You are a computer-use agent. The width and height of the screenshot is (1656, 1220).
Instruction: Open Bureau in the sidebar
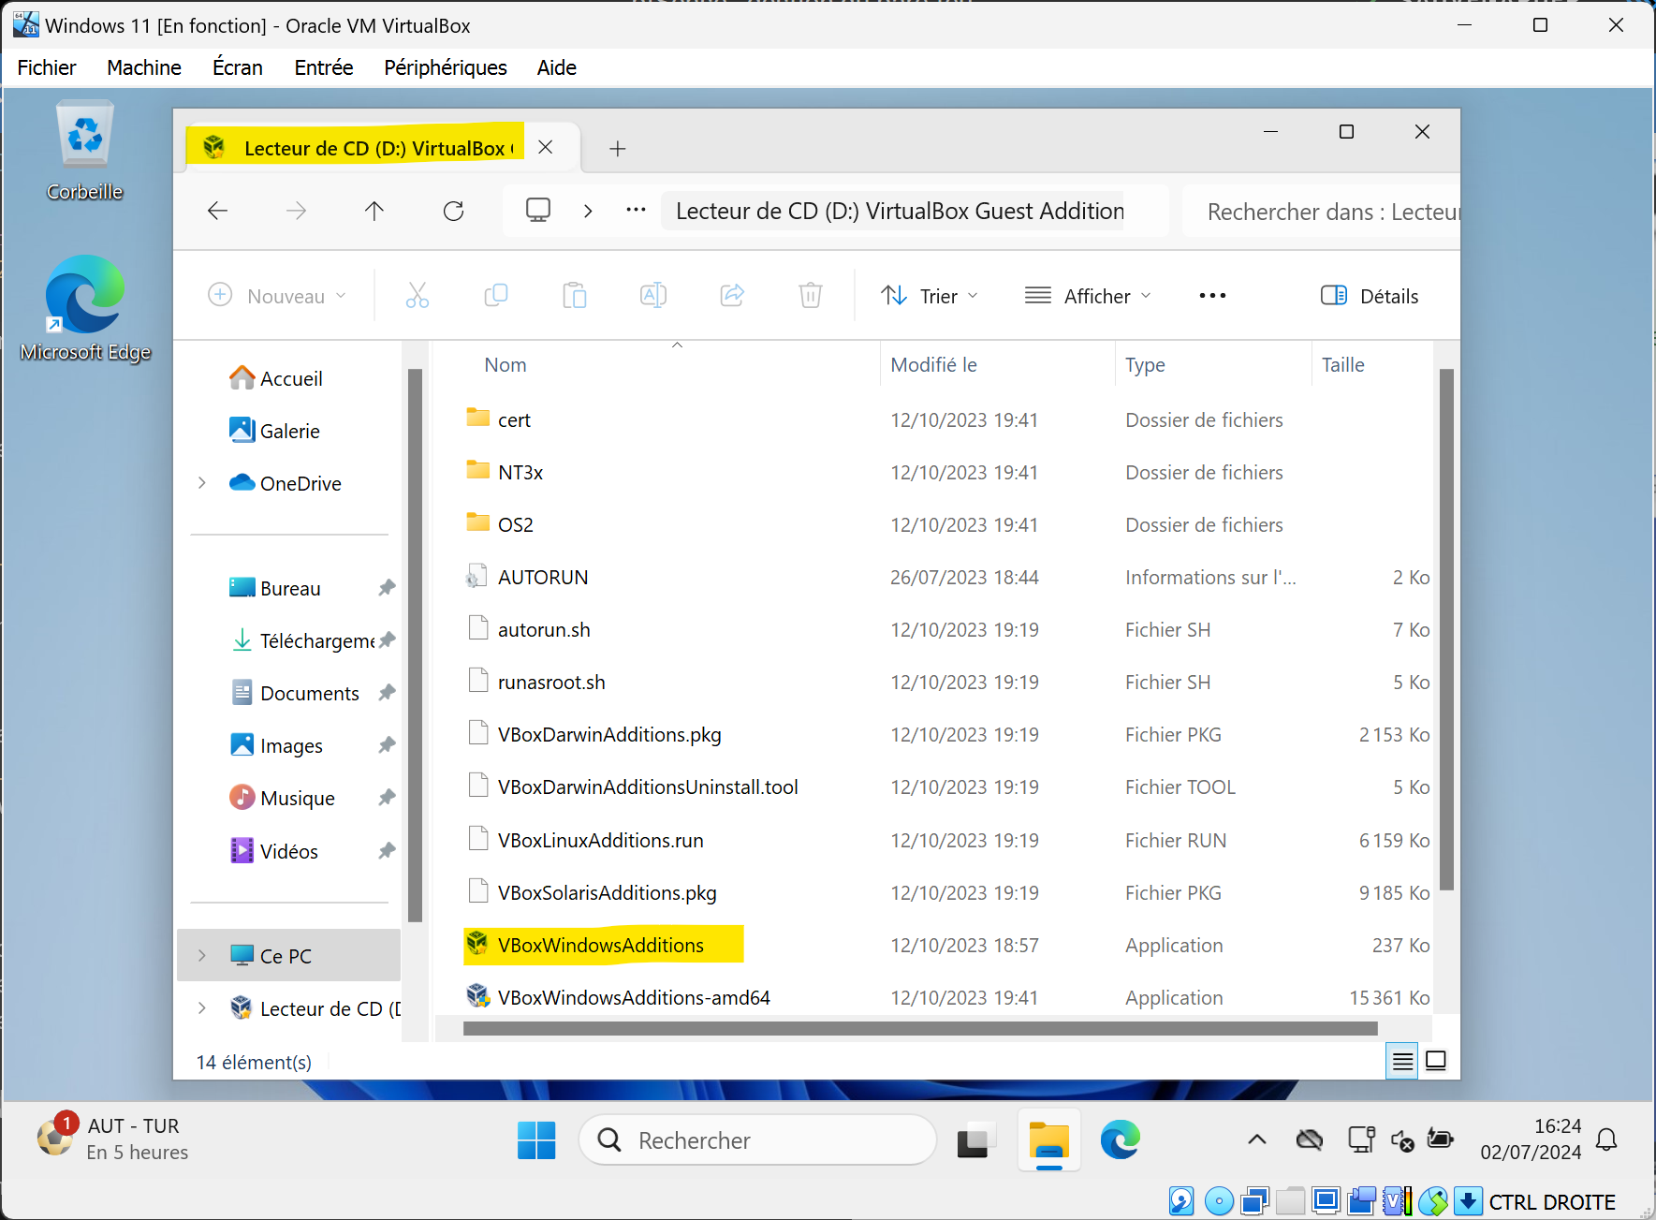pyautogui.click(x=275, y=588)
